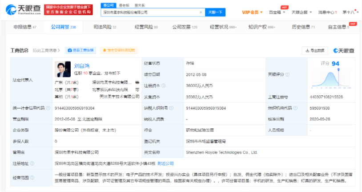The width and height of the screenshot is (362, 192).
Task: Click 查看工商快照 camera button
Action: pos(80,50)
